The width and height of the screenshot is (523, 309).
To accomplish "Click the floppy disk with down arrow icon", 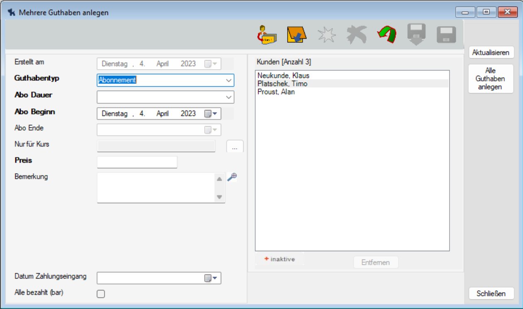I will tap(416, 34).
